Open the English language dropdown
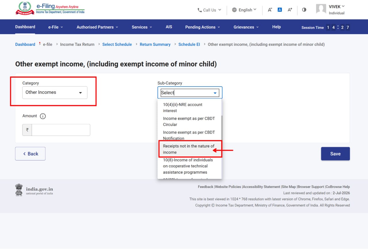Screen dimensions: 368x249 click(x=244, y=10)
